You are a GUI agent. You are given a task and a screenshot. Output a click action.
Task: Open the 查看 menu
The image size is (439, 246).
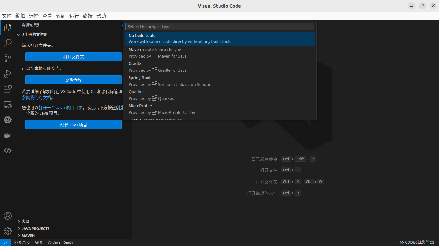[x=47, y=16]
